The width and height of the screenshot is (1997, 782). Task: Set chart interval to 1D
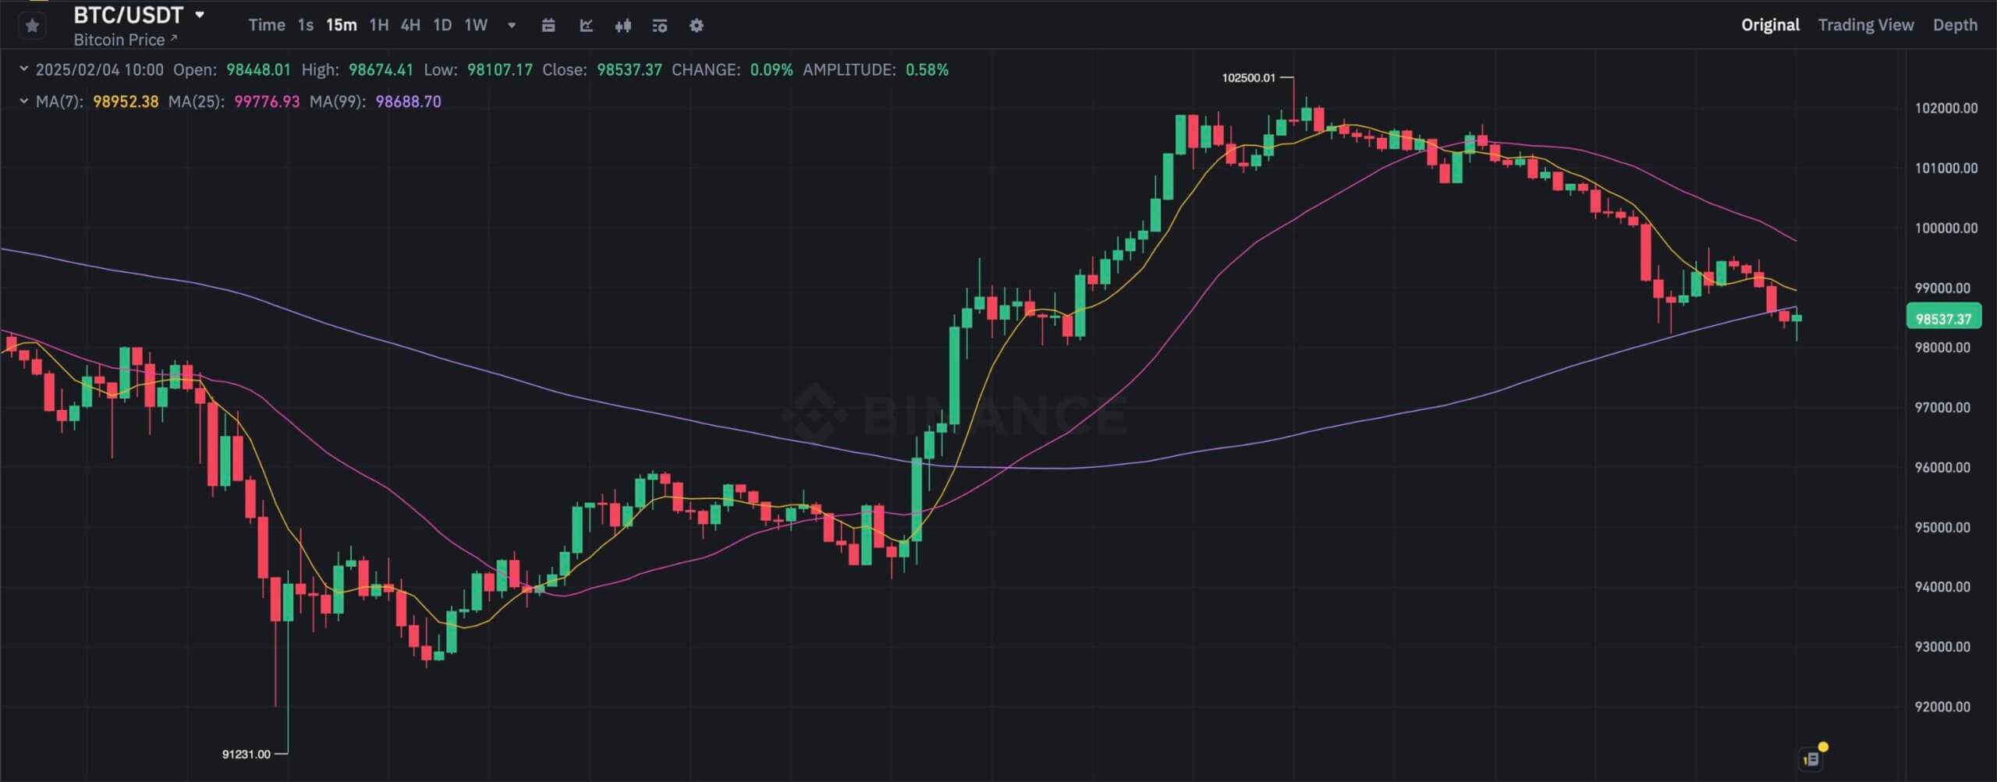click(x=442, y=25)
